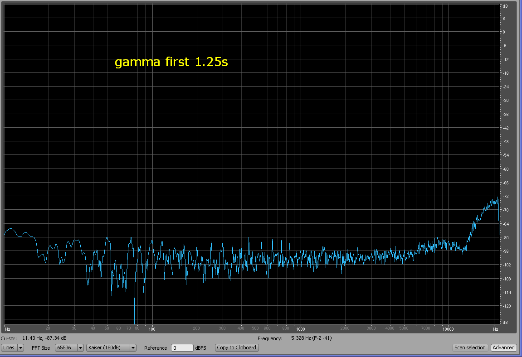Click the 10000 Hz frequency axis label

[448, 329]
